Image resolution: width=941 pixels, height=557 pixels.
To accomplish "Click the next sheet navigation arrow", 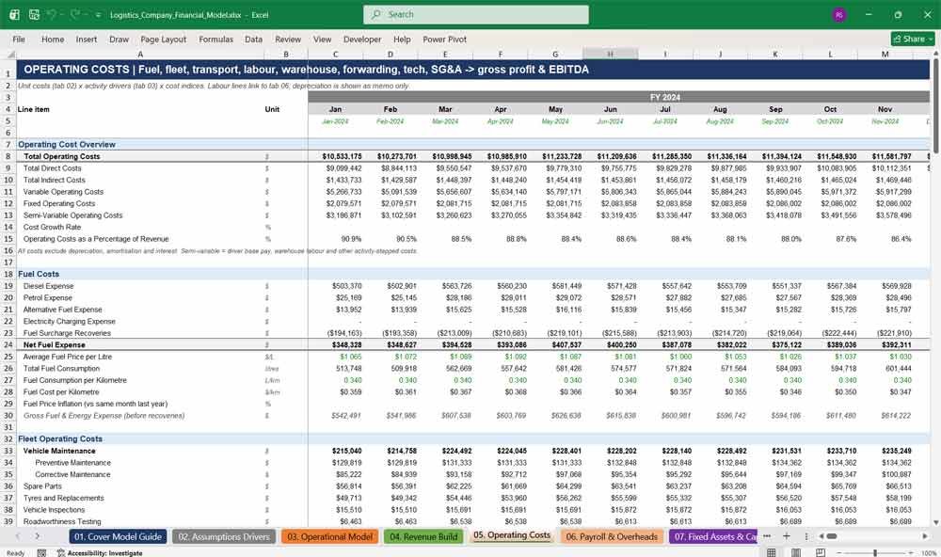I will [x=38, y=536].
